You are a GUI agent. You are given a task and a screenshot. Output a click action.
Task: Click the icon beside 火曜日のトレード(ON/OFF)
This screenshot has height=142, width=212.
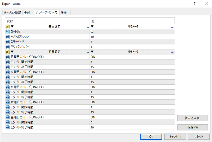click(x=7, y=72)
